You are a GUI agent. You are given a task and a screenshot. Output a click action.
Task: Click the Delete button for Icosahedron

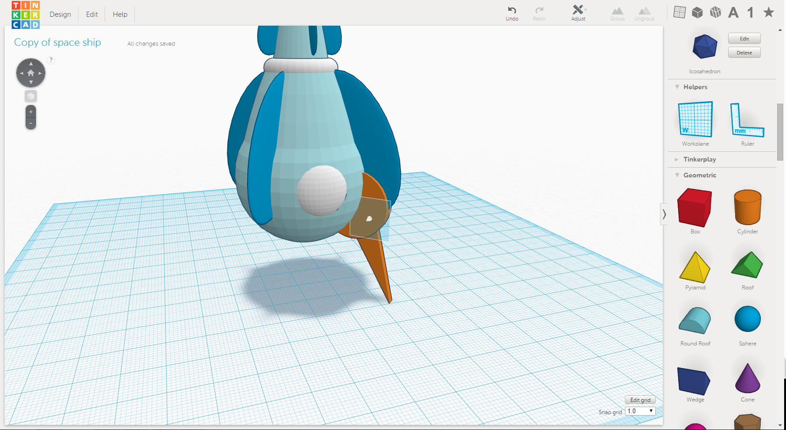[x=744, y=53]
